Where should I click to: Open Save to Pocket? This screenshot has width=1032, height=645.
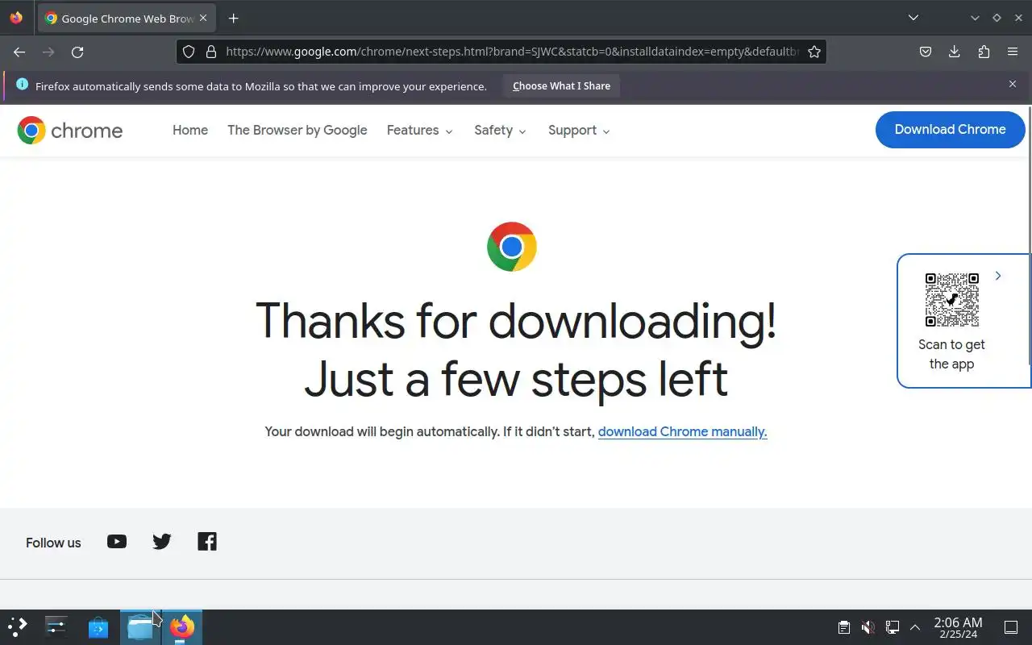[x=926, y=52]
